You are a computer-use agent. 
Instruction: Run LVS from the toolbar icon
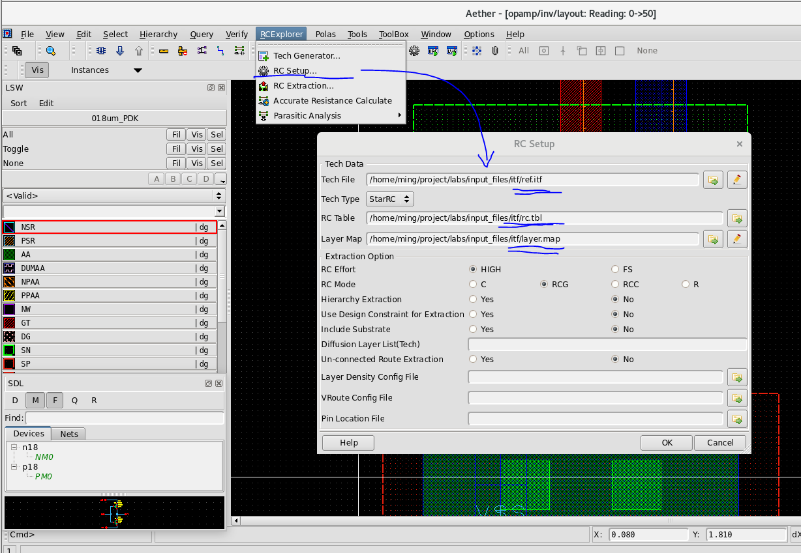pyautogui.click(x=452, y=51)
